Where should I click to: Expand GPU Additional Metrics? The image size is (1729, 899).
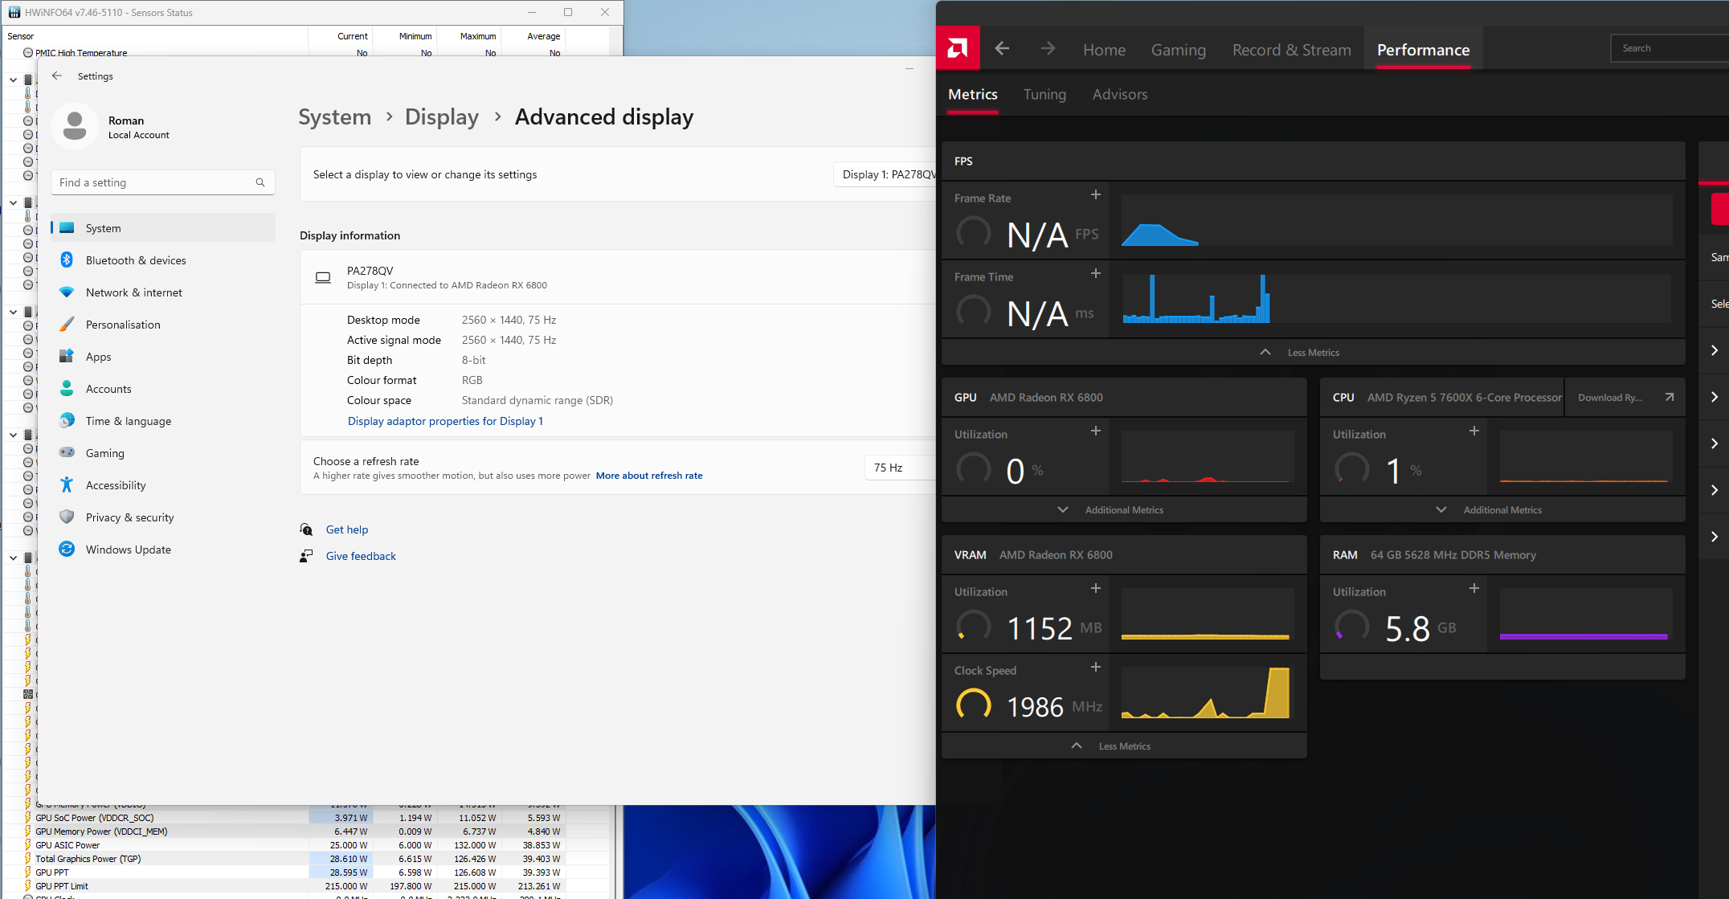tap(1123, 510)
